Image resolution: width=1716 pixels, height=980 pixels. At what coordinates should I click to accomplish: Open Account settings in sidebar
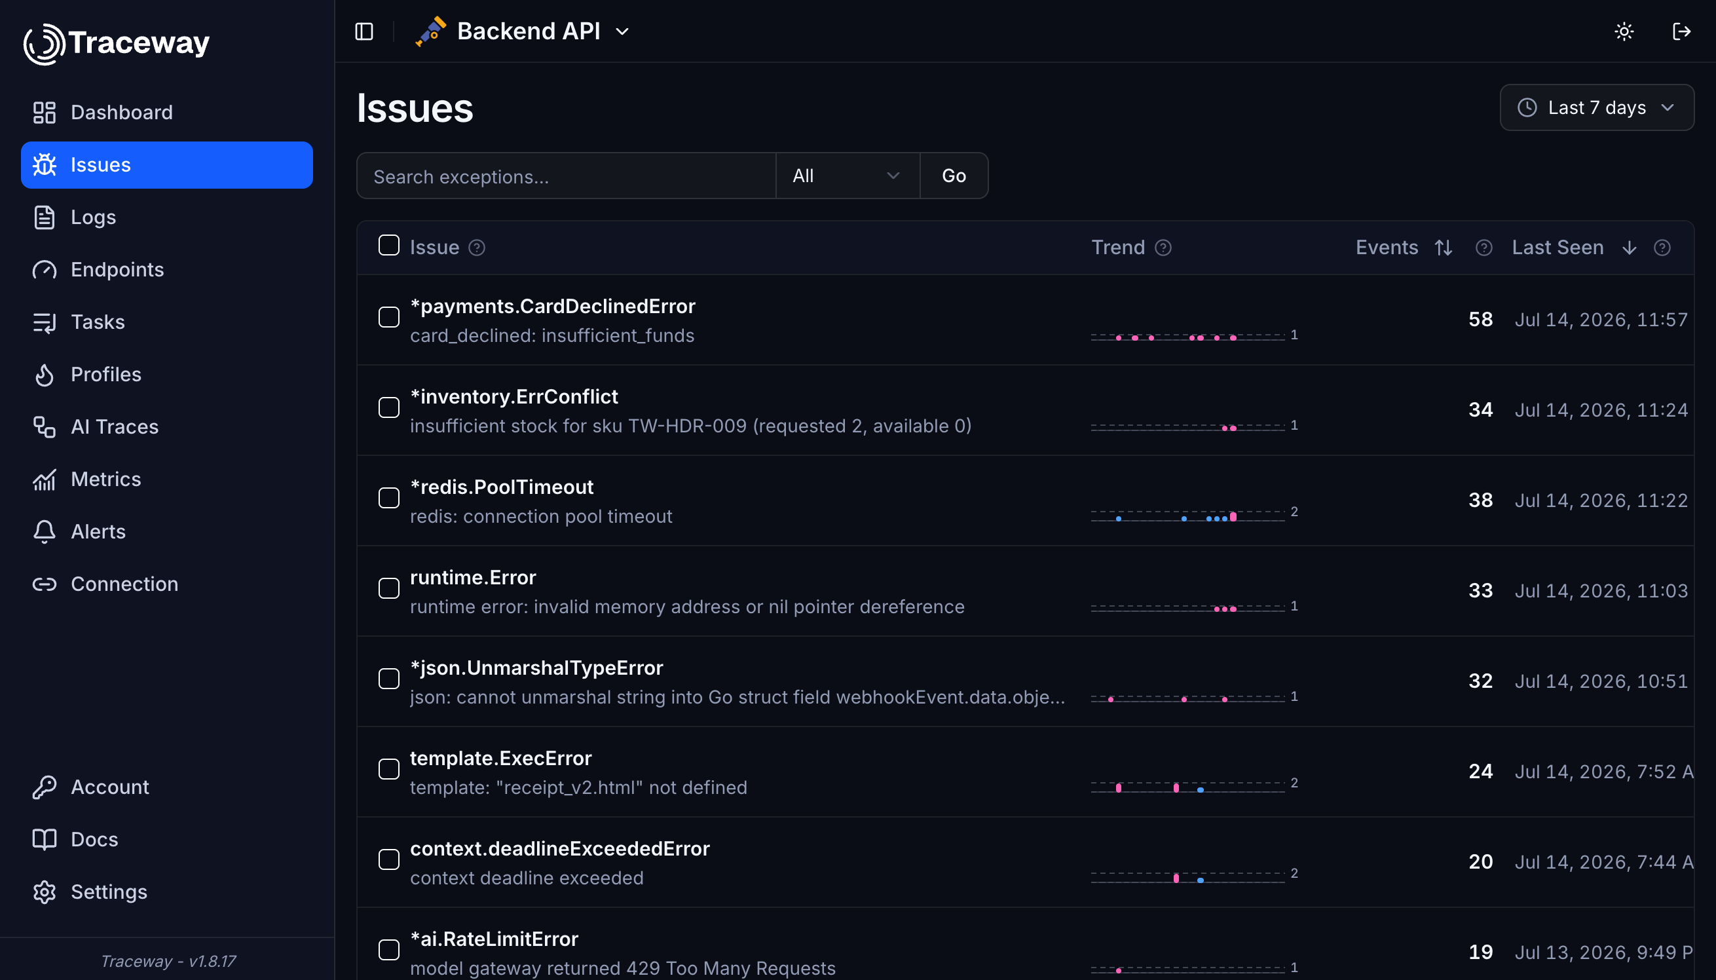pyautogui.click(x=167, y=787)
